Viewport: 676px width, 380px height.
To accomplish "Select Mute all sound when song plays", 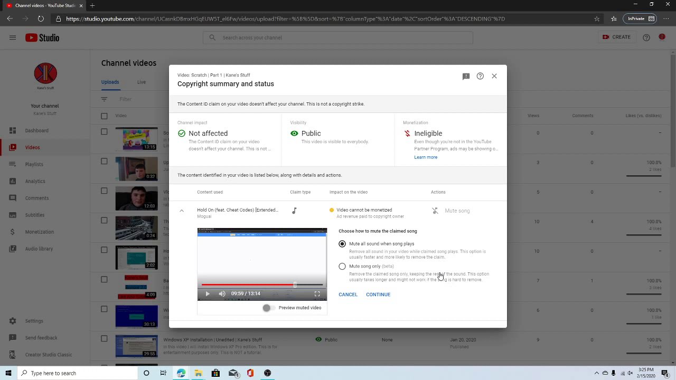I will coord(342,244).
